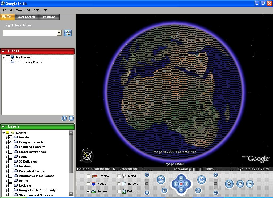Viewport: 273px width, 198px height.
Task: Switch to the Local Search tab
Action: coord(27,17)
